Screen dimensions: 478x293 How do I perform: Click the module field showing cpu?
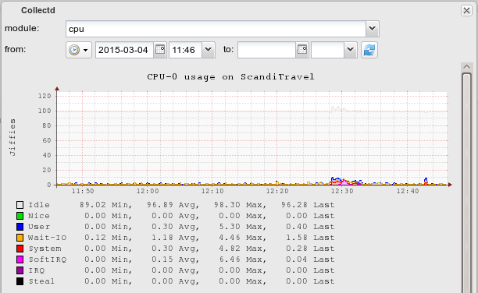coord(216,29)
